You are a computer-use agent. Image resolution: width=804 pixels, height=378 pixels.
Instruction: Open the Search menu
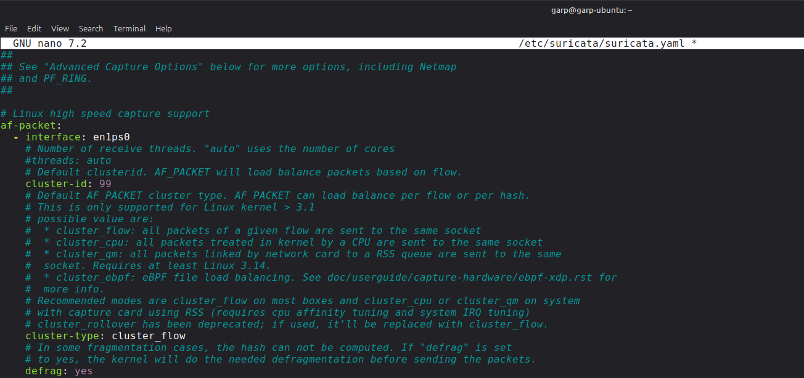[91, 28]
